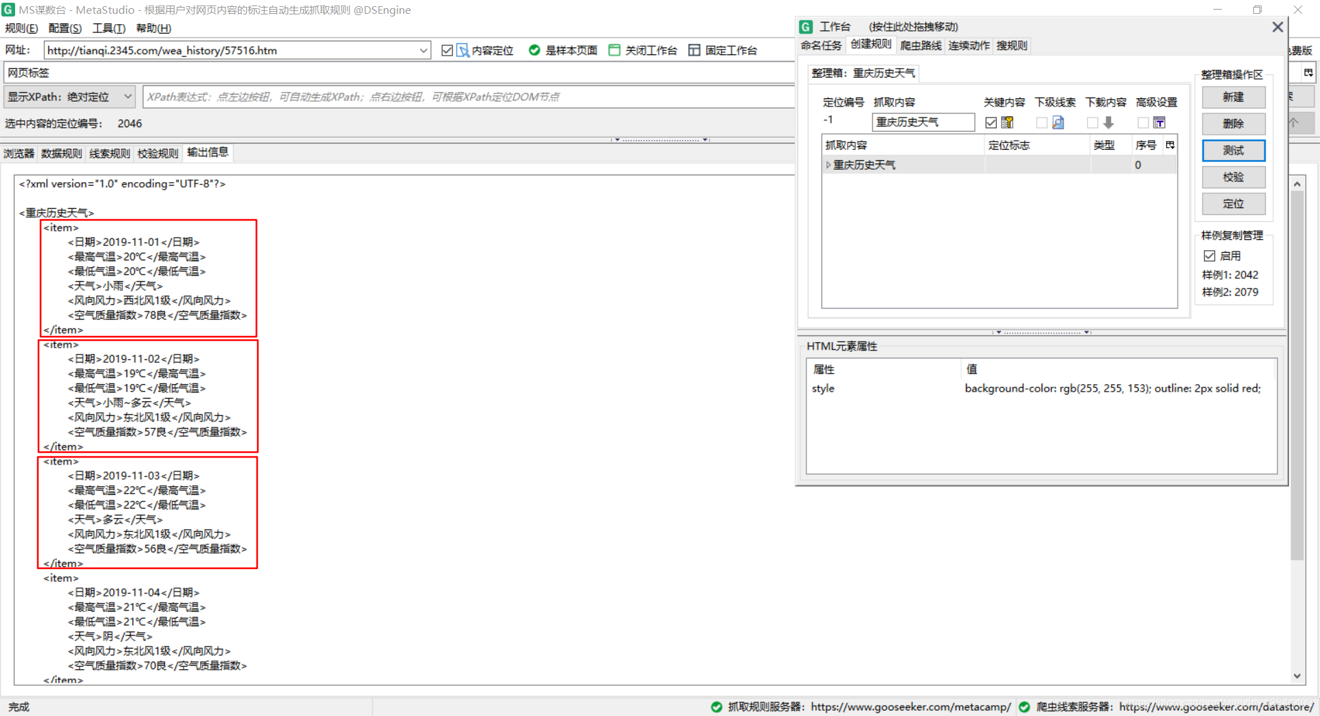The image size is (1320, 716).
Task: Open the 工具(T) menu
Action: tap(109, 28)
